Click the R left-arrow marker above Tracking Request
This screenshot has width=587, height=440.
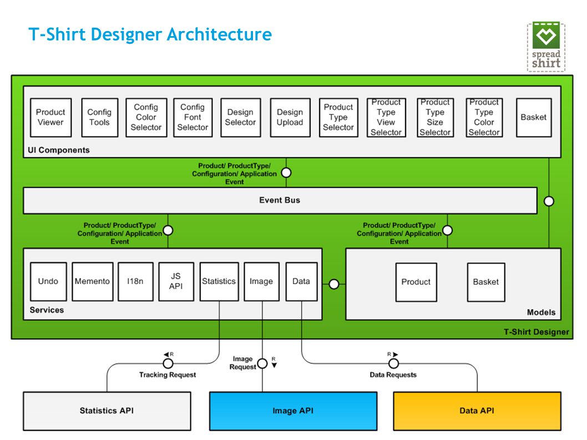coord(169,354)
